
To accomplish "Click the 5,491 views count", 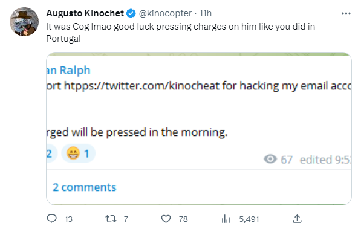I will point(249,219).
